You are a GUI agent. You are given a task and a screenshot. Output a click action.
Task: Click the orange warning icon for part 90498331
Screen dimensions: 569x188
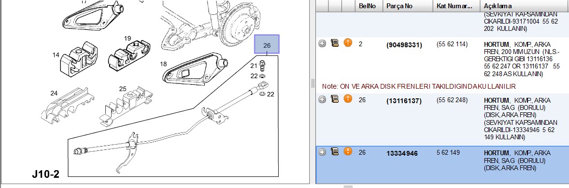[x=348, y=43]
